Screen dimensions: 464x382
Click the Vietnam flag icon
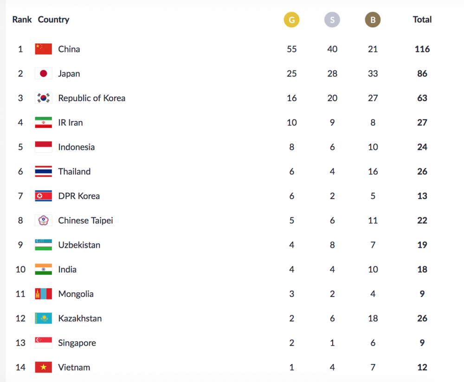(x=43, y=368)
